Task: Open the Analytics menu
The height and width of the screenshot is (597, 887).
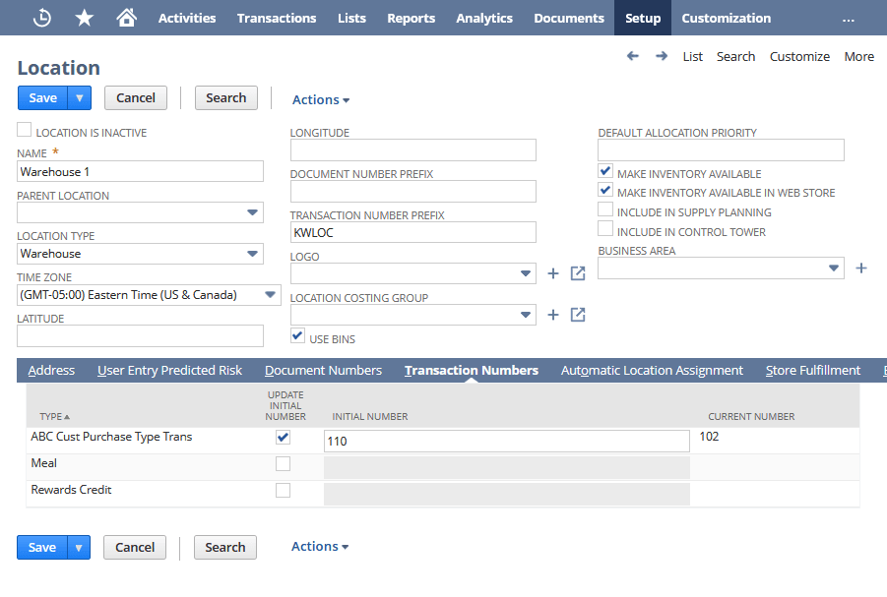Action: click(x=484, y=18)
